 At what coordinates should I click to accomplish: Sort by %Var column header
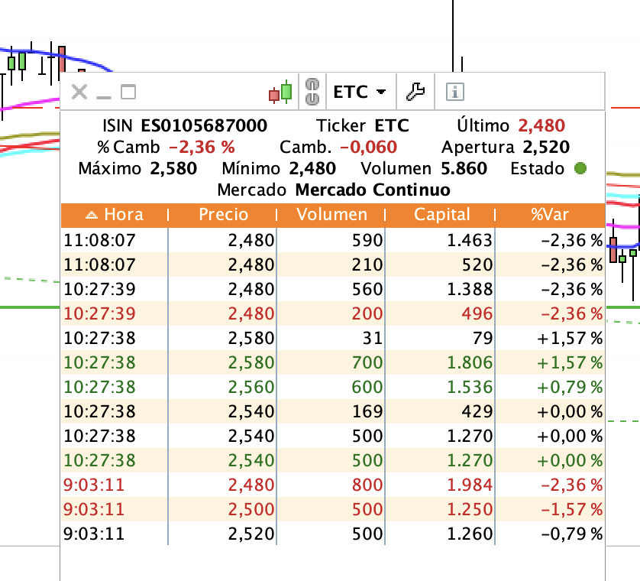[x=550, y=215]
